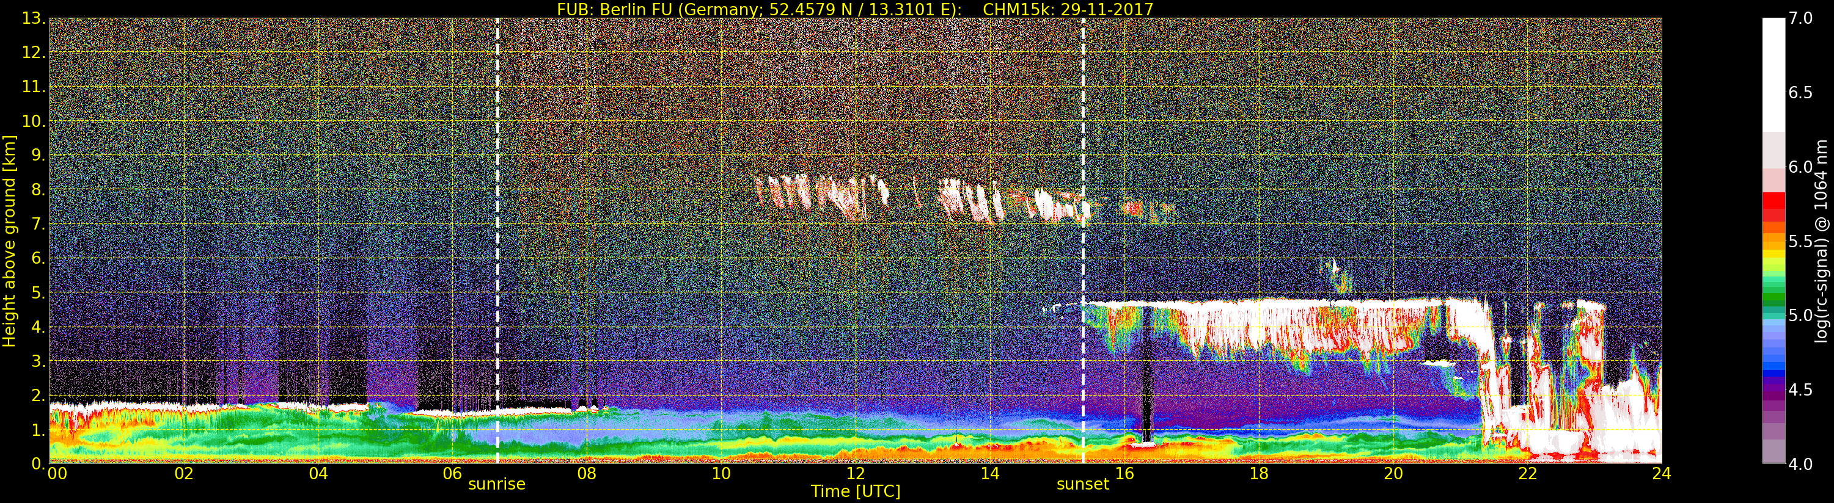Click the '08' tick on the time axis
The image size is (1834, 503).
pyautogui.click(x=587, y=474)
